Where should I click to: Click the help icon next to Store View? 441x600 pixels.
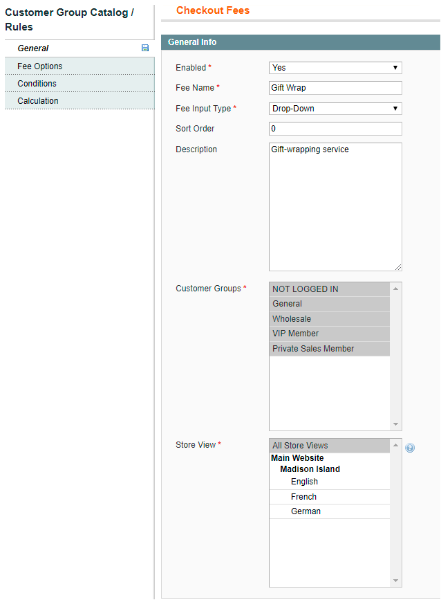click(410, 448)
